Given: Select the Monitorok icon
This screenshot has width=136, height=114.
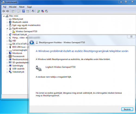Looking at the screenshot, I should point(10,53).
